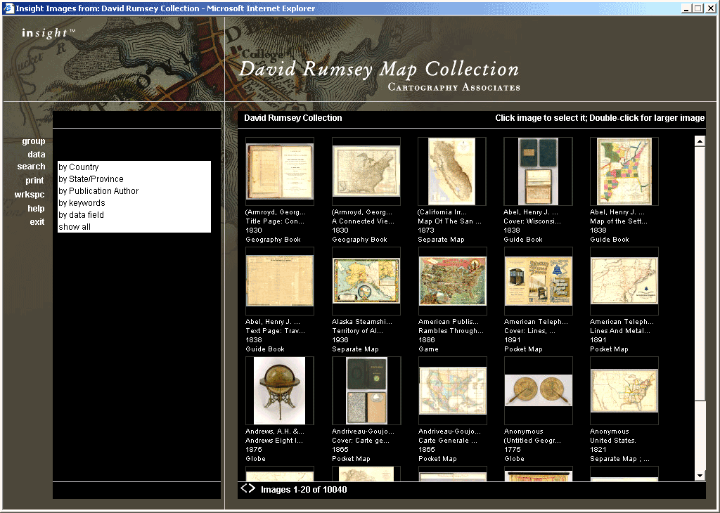Choose search by keywords option
720x513 pixels.
point(82,203)
